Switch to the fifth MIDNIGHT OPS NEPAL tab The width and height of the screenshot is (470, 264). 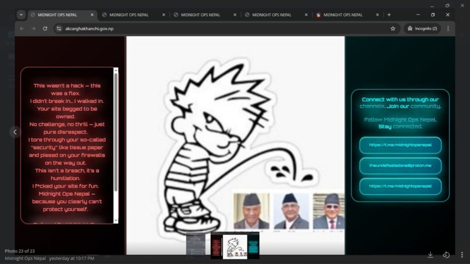coord(343,15)
